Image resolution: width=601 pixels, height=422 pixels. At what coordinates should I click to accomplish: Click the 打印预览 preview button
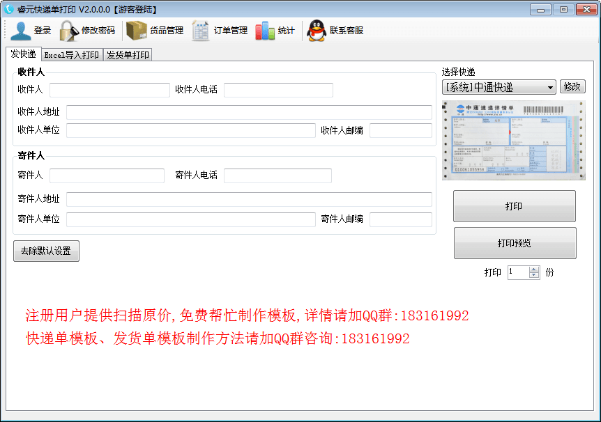(515, 243)
